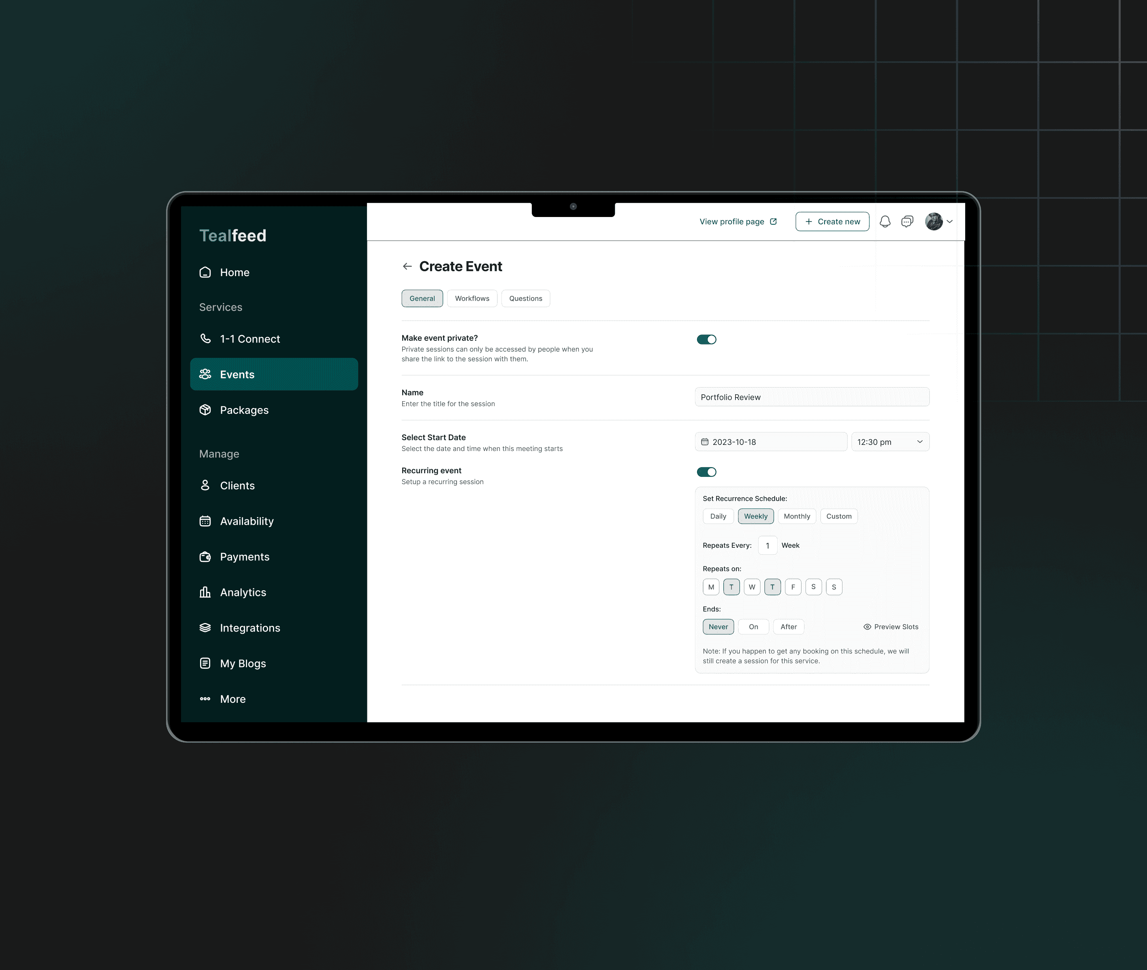1147x970 pixels.
Task: Open the Analytics sidebar item
Action: tap(243, 593)
